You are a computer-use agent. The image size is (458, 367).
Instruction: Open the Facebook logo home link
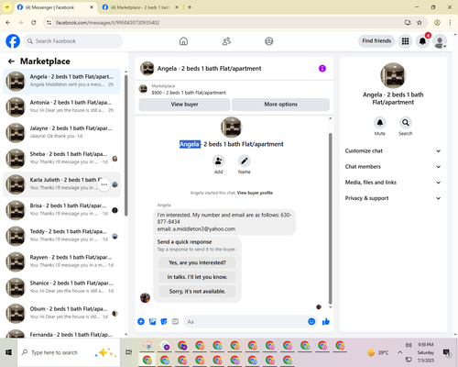(x=13, y=41)
